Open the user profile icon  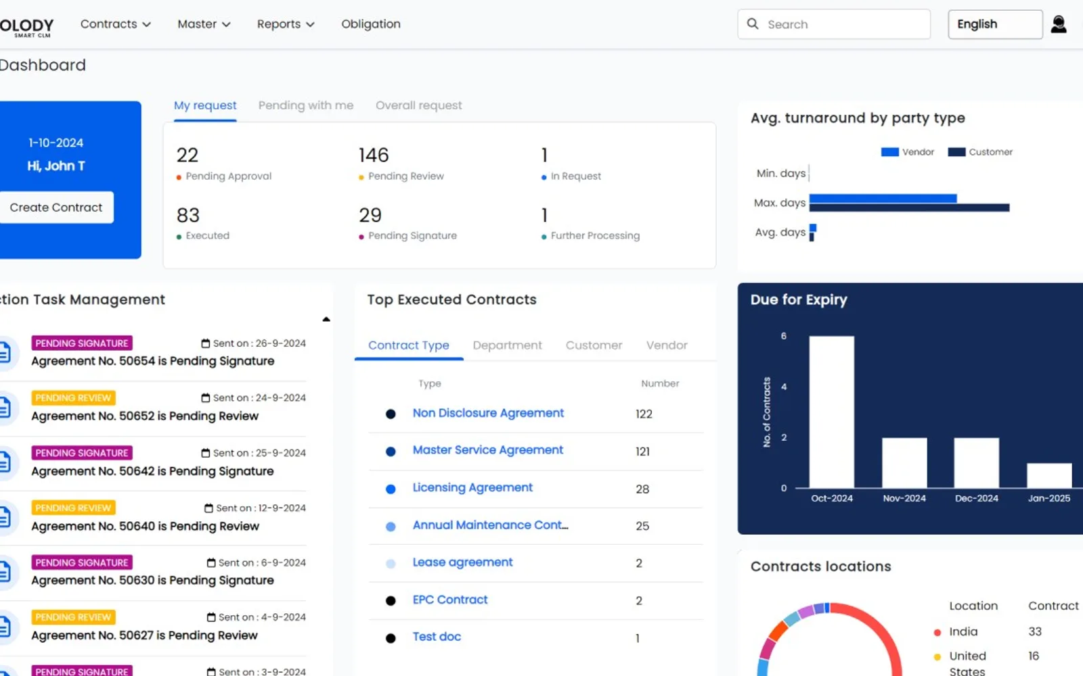1059,24
